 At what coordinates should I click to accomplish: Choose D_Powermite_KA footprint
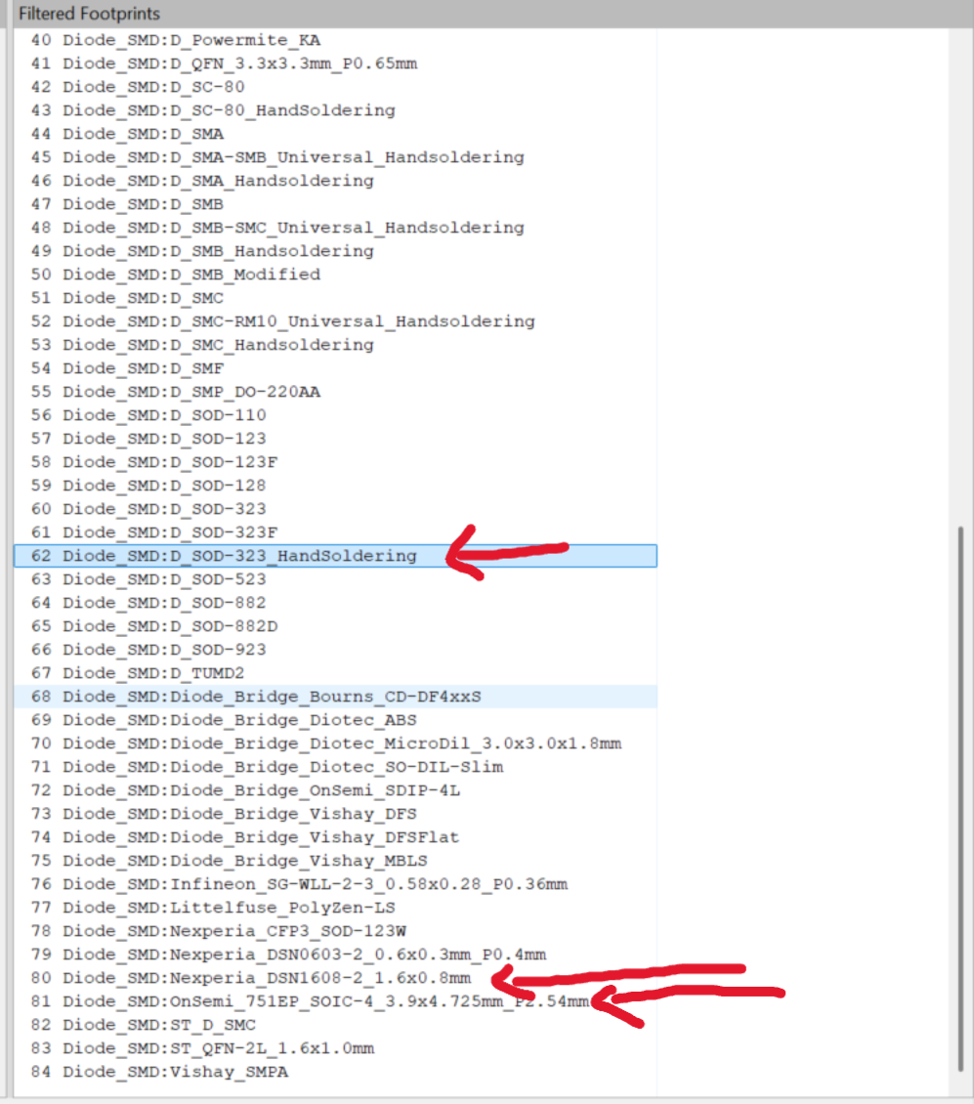coord(191,40)
